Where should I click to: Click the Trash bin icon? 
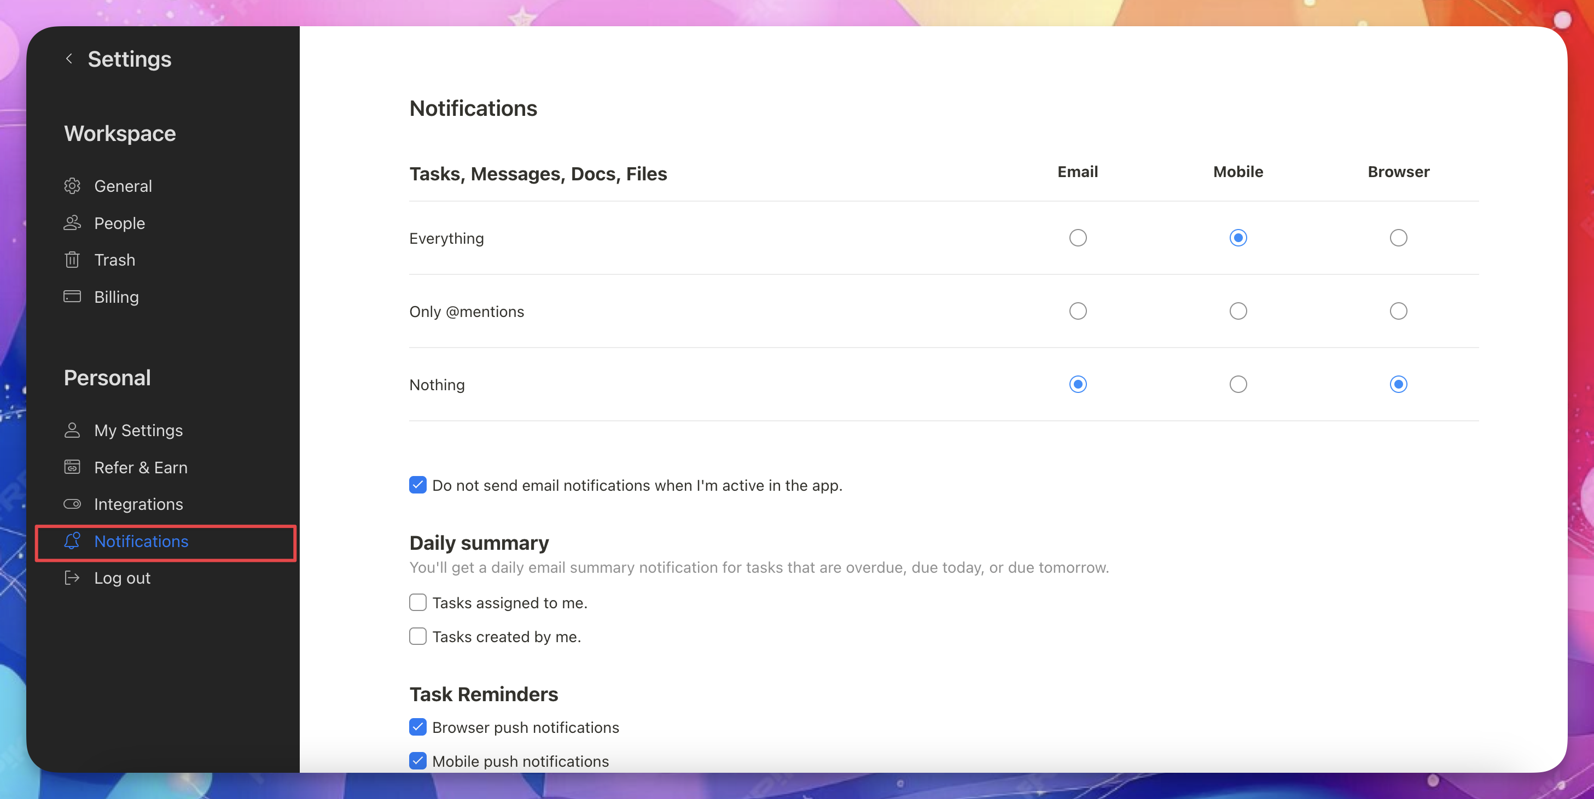point(72,260)
